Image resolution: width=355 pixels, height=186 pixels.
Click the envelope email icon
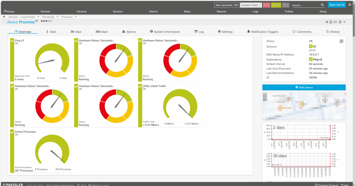[x=335, y=22]
